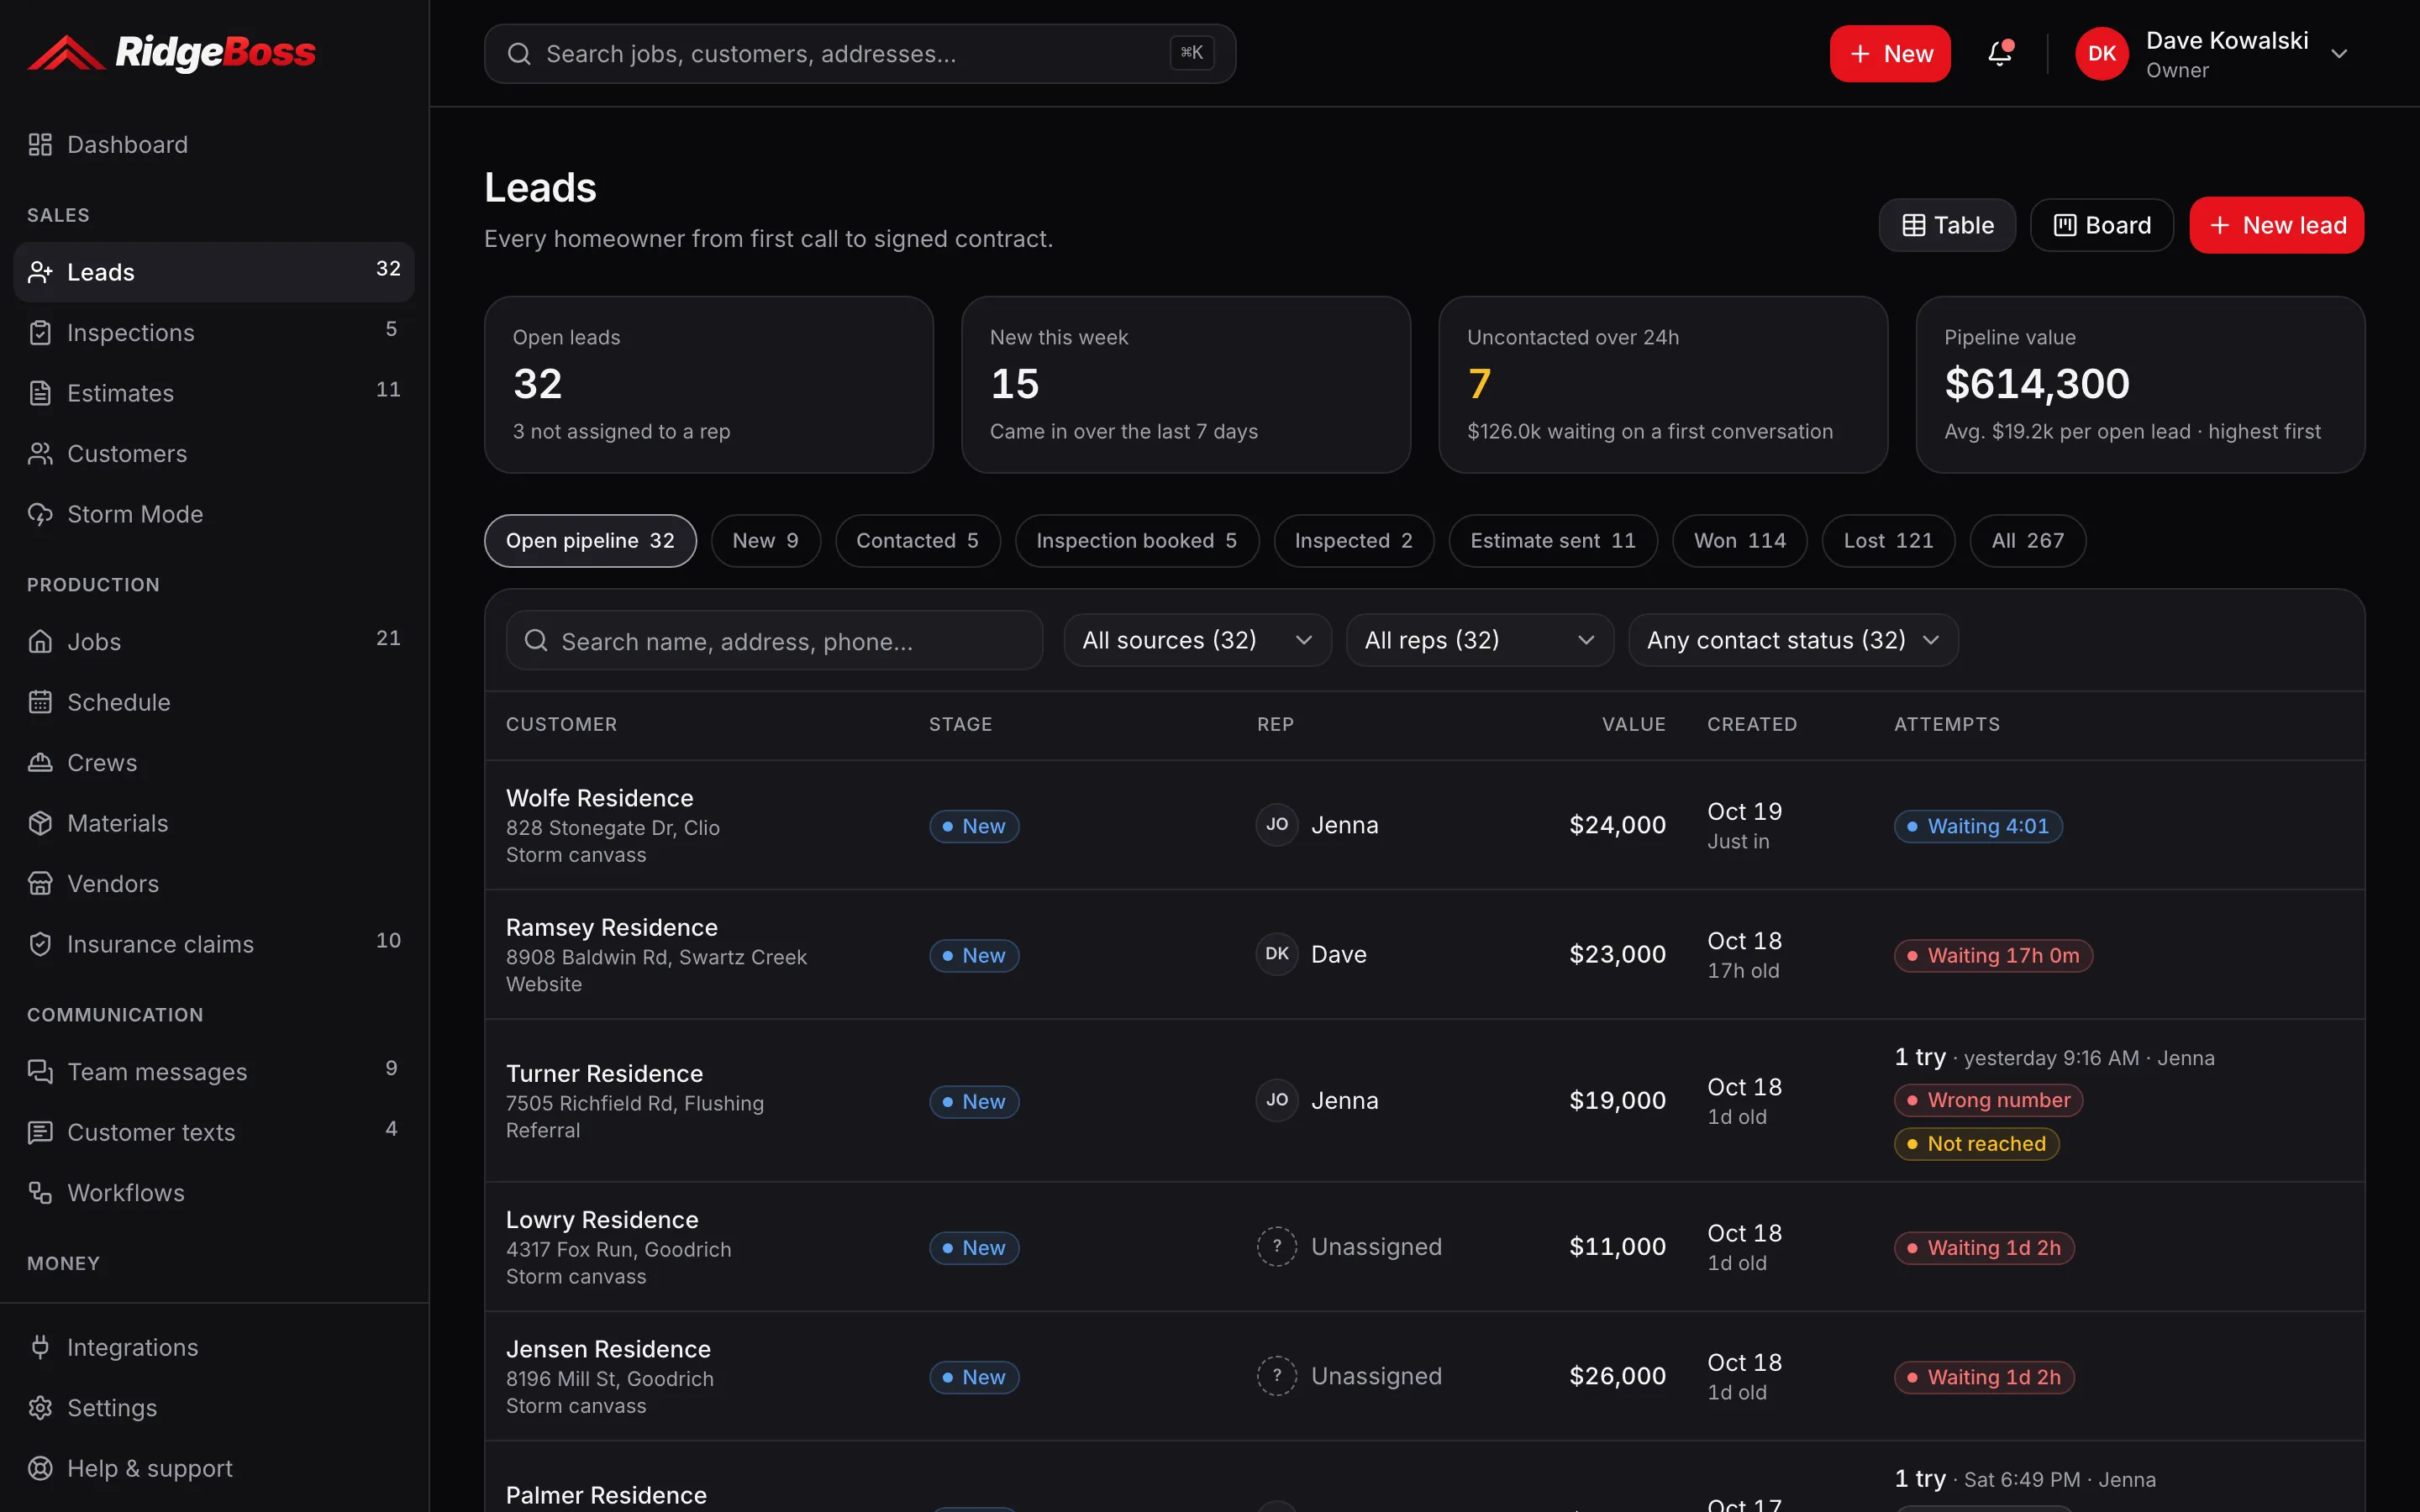The image size is (2420, 1512).
Task: Click the Materials box icon
Action: pos(40,823)
